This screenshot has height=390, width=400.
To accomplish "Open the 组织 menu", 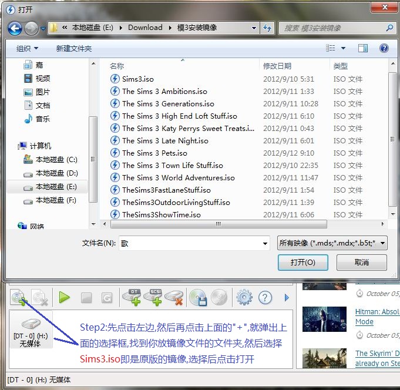I will tap(27, 48).
